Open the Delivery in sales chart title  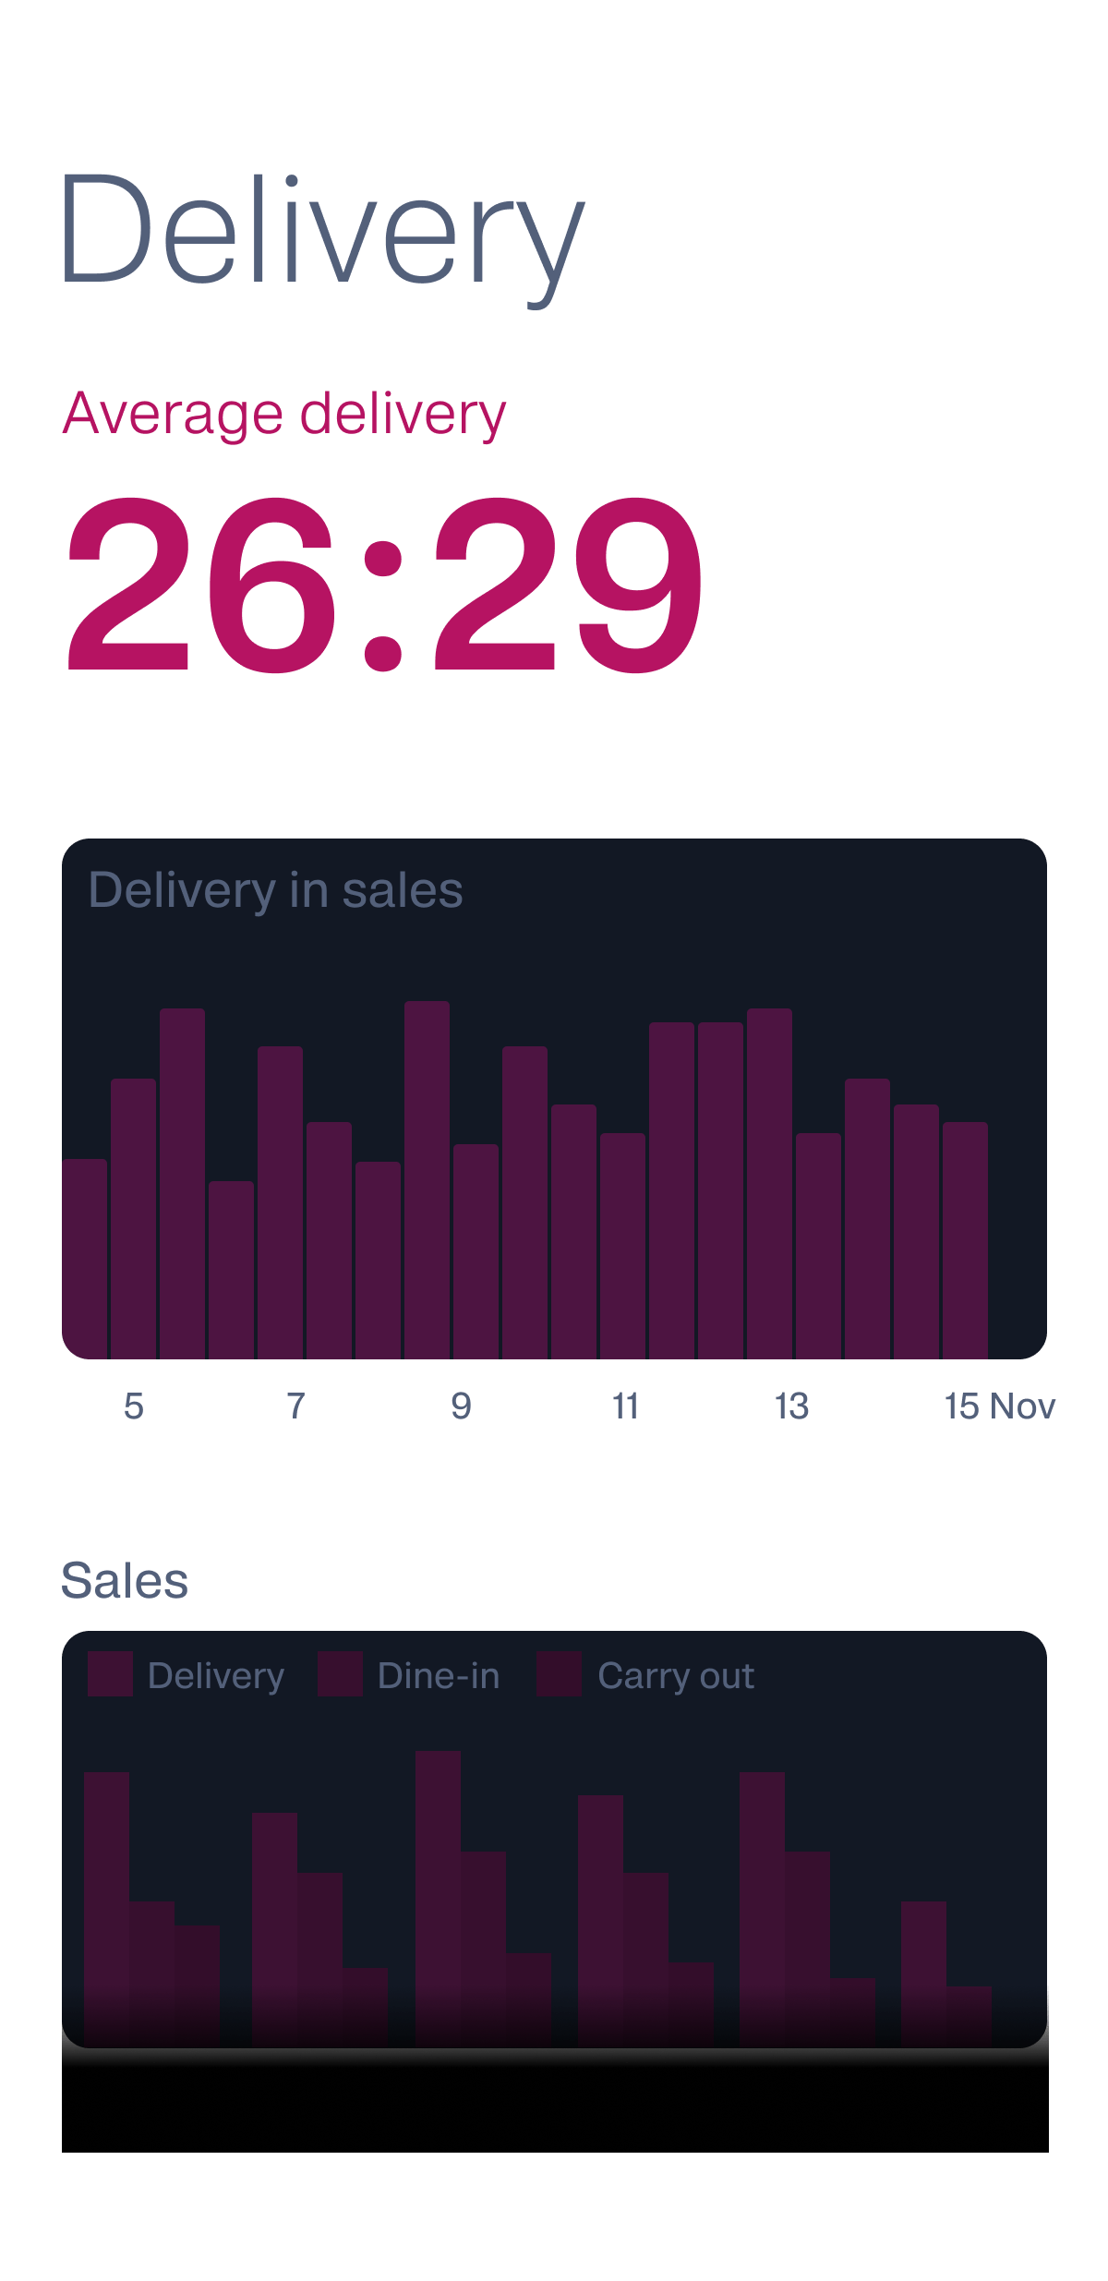pyautogui.click(x=275, y=890)
